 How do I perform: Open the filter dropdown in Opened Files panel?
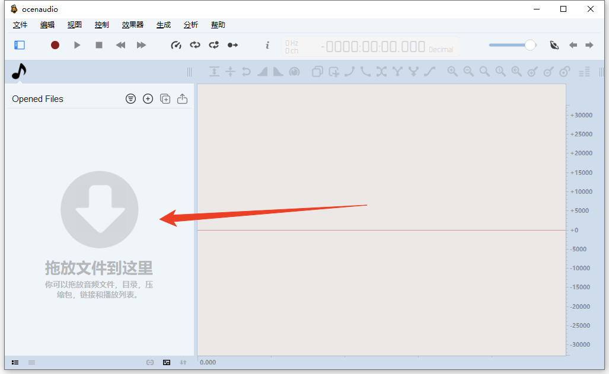tap(130, 98)
